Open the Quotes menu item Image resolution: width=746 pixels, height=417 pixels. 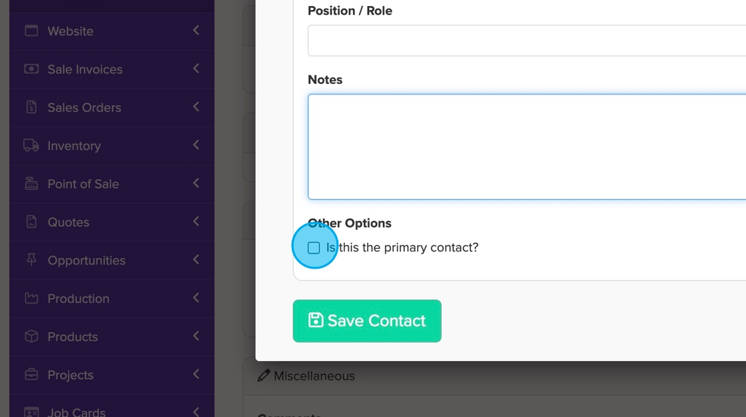pos(68,222)
